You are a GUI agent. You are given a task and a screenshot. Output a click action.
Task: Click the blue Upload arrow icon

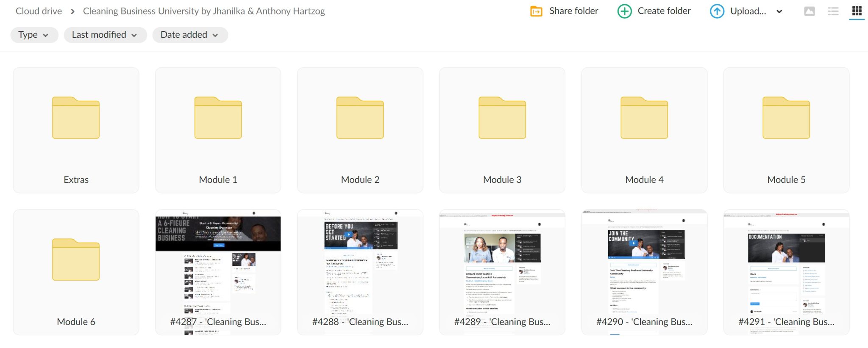(x=717, y=11)
